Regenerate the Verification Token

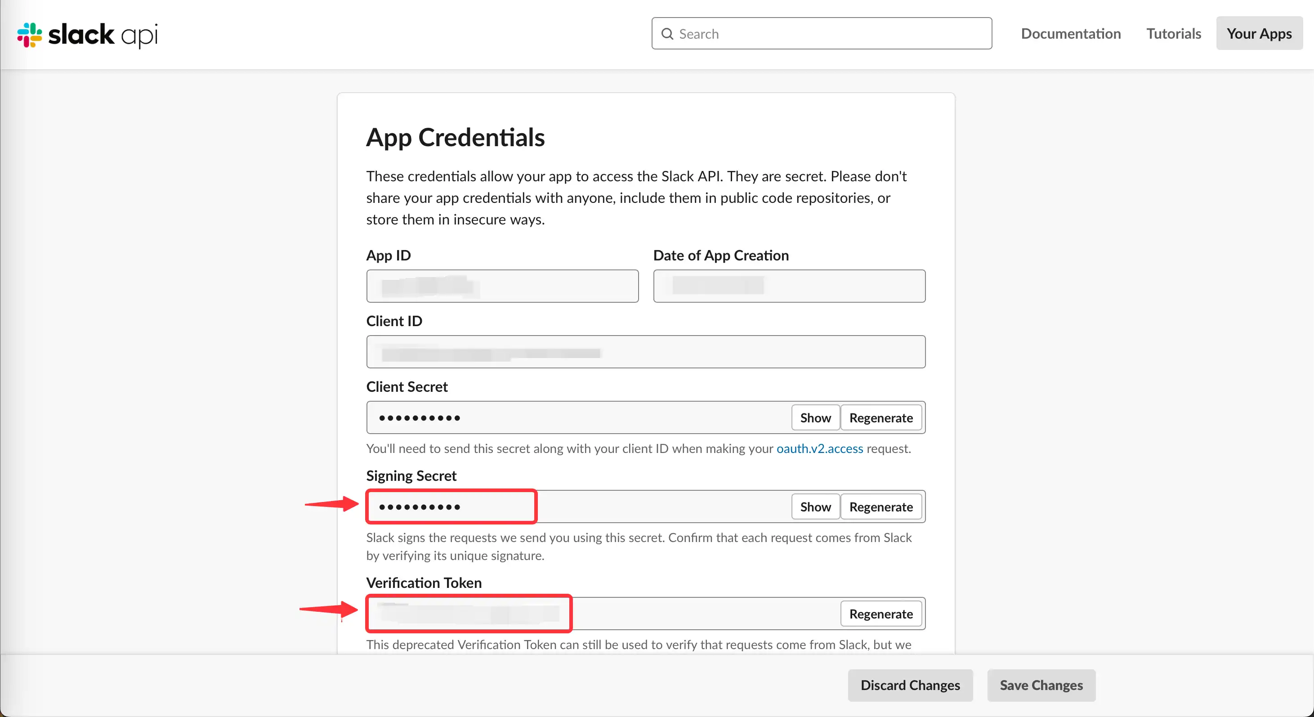coord(880,614)
